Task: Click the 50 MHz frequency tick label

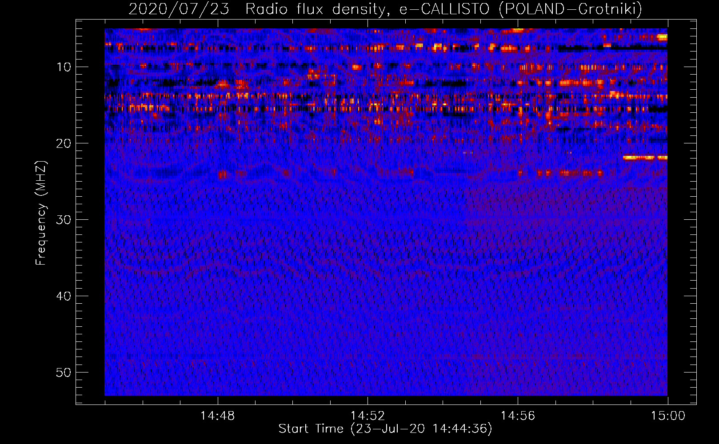Action: pyautogui.click(x=64, y=373)
